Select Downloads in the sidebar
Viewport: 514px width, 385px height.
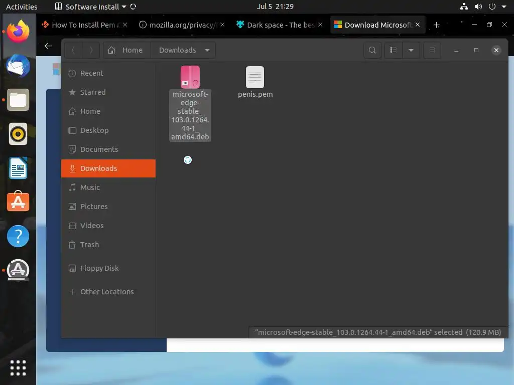click(x=108, y=168)
